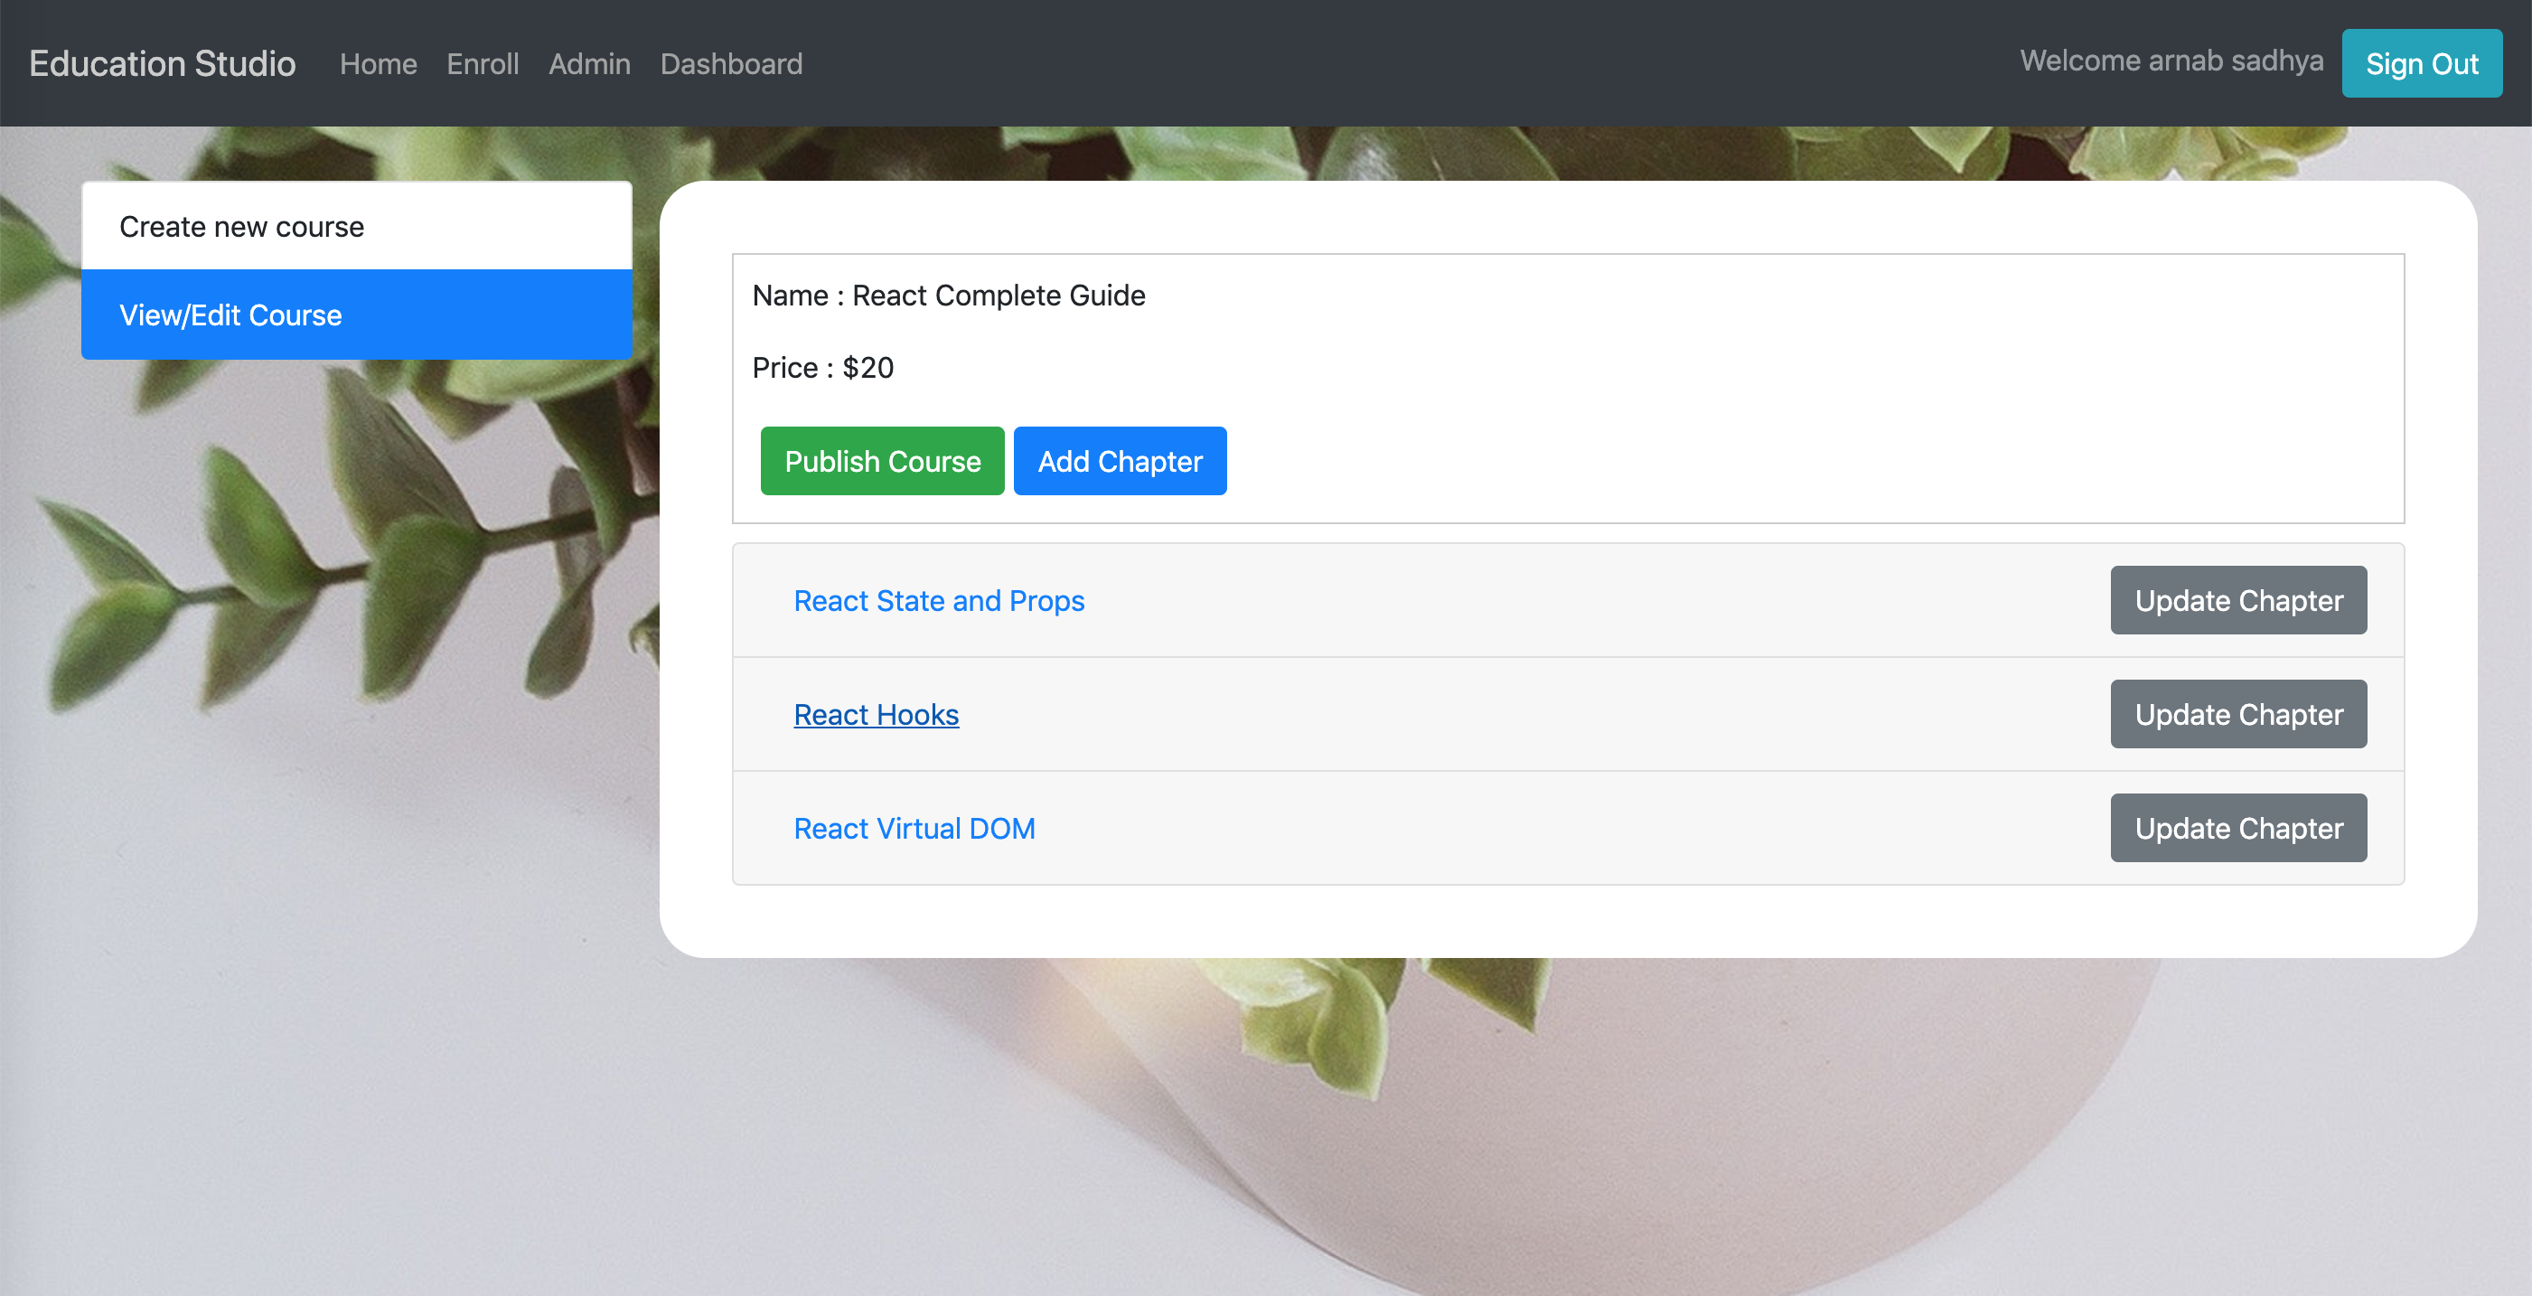Click the Price $20 text
Image resolution: width=2532 pixels, height=1296 pixels.
tap(822, 368)
